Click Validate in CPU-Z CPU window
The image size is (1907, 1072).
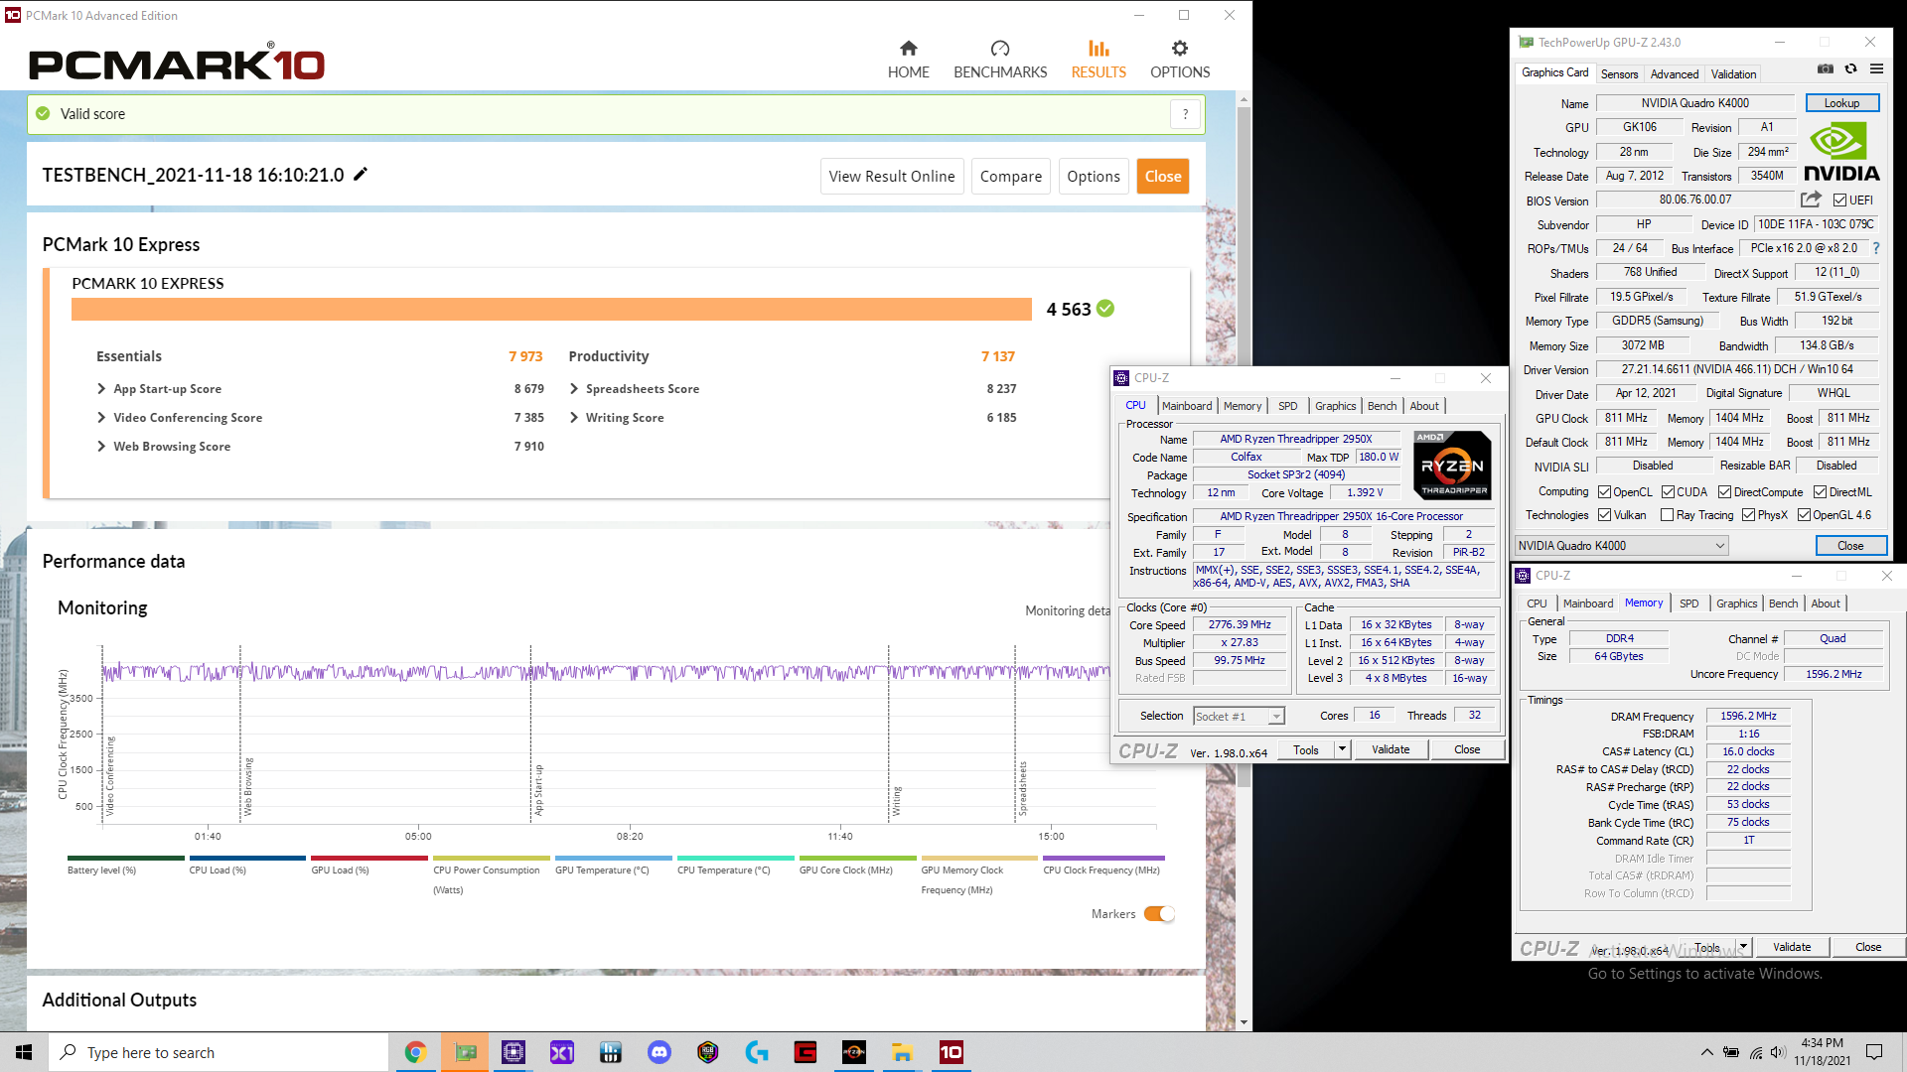click(x=1391, y=749)
